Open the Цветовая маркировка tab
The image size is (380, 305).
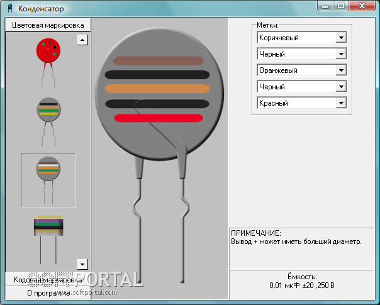point(48,25)
